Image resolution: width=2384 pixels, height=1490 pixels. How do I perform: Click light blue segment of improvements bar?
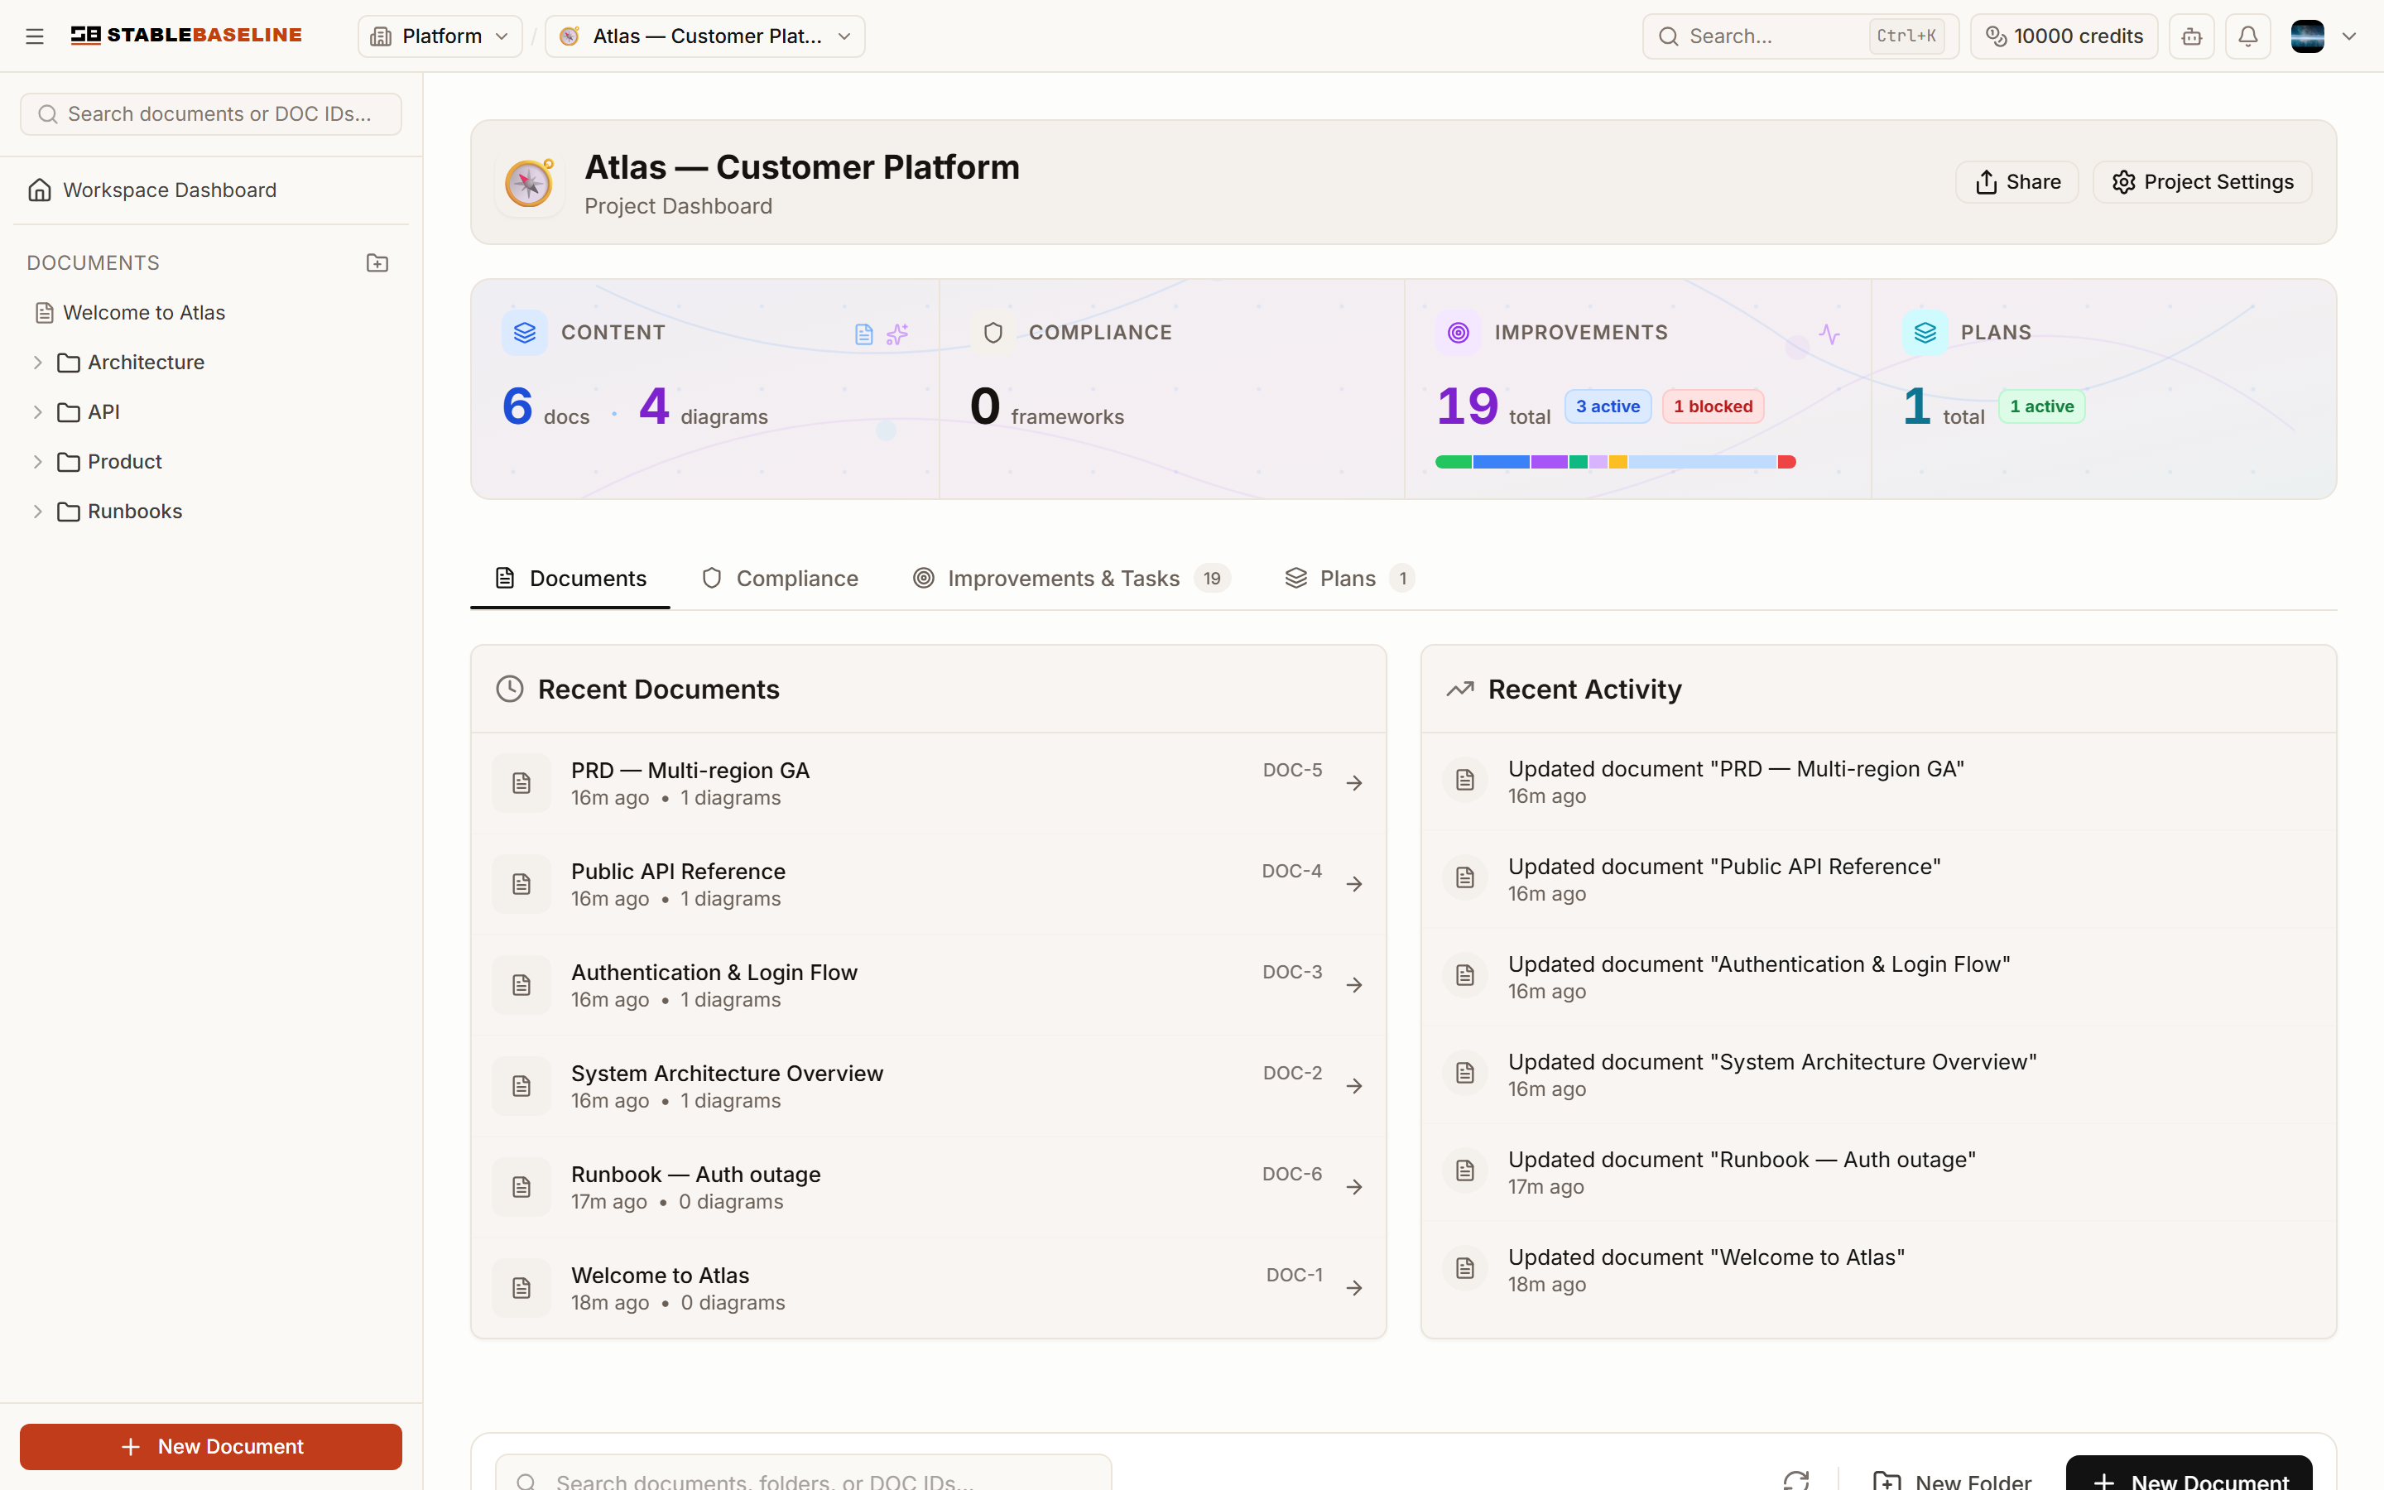[x=1702, y=462]
